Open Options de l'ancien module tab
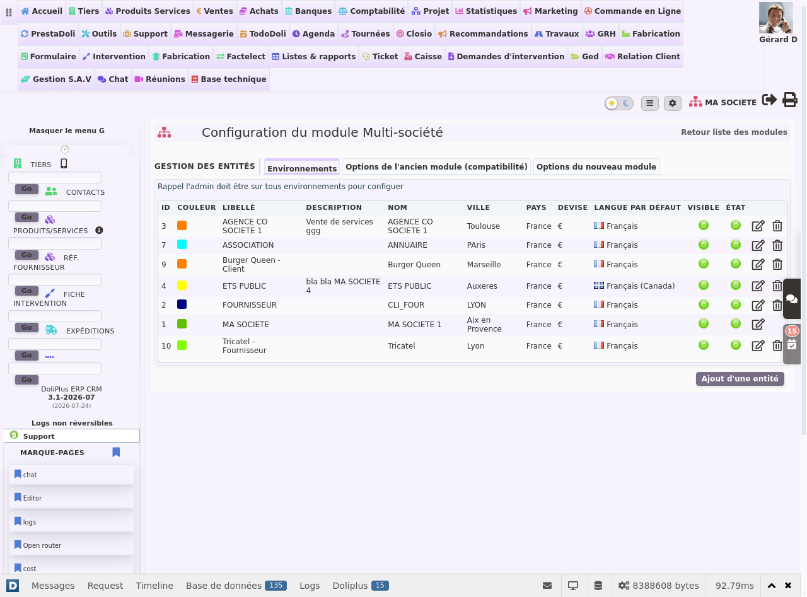Screen dimensions: 807x597 (x=436, y=167)
